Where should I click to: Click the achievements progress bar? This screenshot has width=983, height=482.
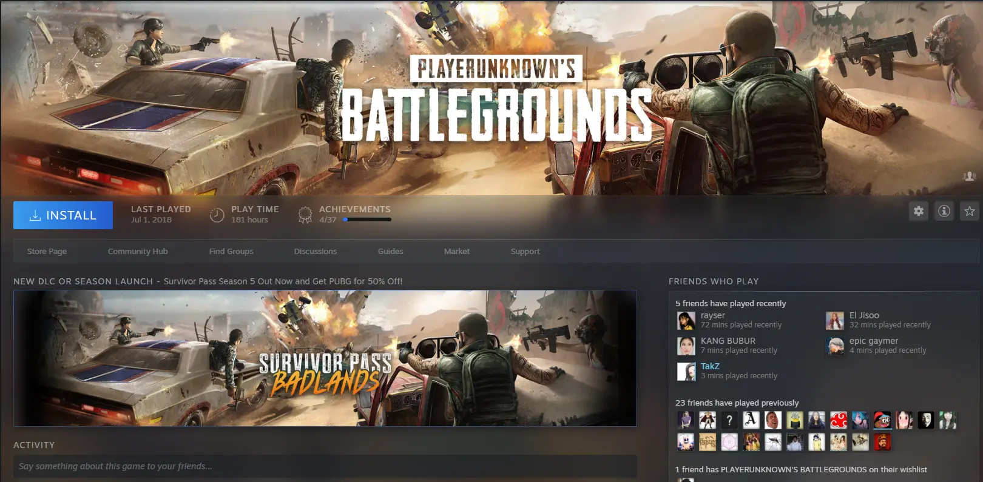click(367, 219)
